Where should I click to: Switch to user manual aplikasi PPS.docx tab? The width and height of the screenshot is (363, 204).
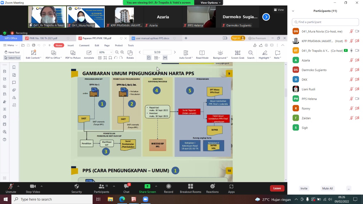pyautogui.click(x=152, y=38)
